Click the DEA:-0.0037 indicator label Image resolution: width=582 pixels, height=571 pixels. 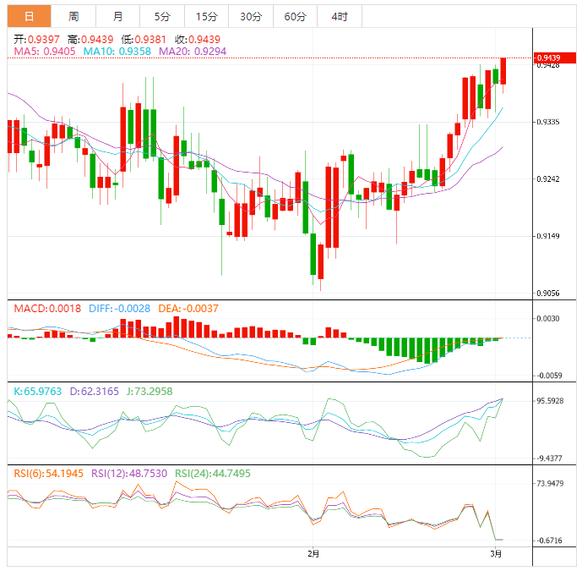188,309
